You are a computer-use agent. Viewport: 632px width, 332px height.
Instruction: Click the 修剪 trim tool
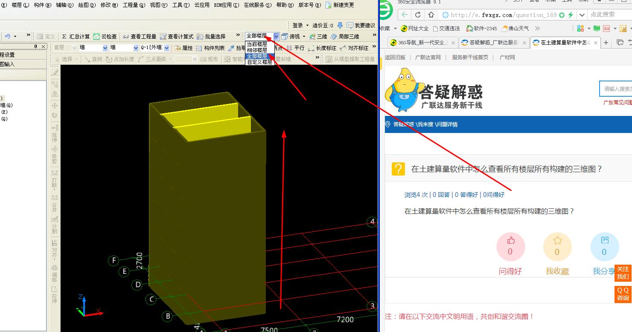click(x=55, y=156)
